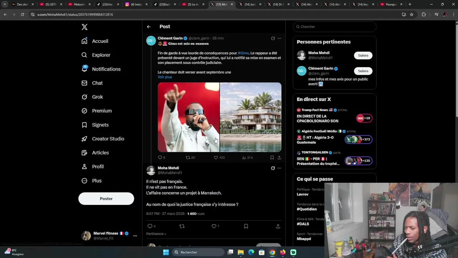Like Clément Garin post with 100 likes
The width and height of the screenshot is (458, 258).
[219, 157]
